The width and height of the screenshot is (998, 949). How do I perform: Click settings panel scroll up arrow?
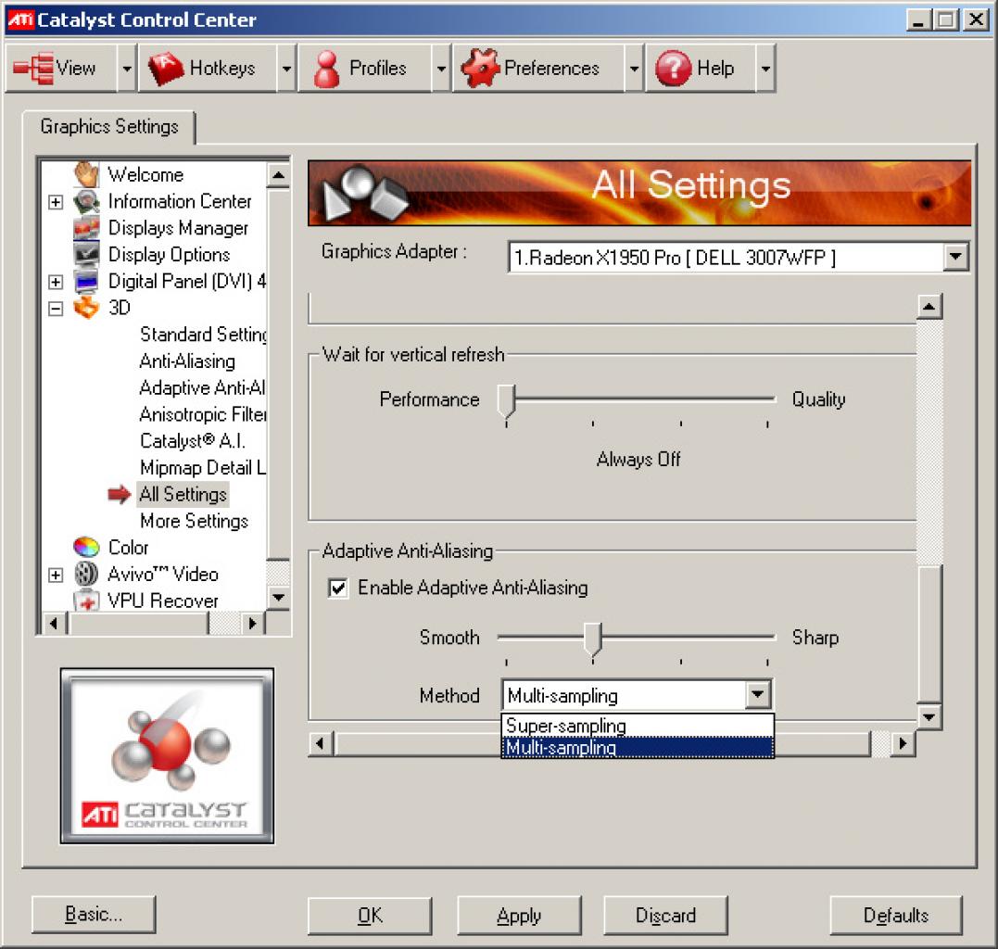coord(929,307)
